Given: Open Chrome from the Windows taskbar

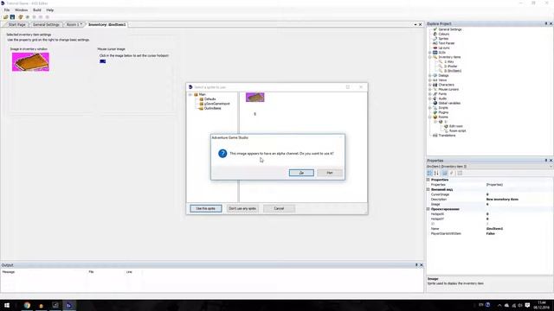Looking at the screenshot, I should (27, 305).
